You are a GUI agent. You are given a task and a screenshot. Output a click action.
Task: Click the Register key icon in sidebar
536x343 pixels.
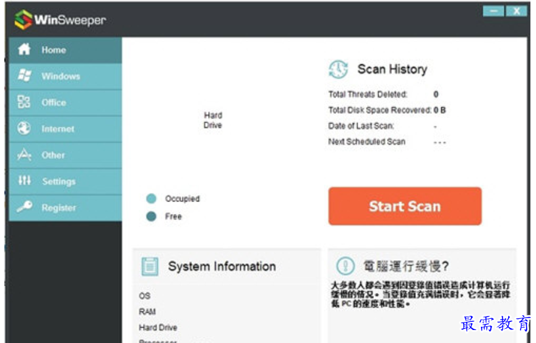tap(24, 207)
